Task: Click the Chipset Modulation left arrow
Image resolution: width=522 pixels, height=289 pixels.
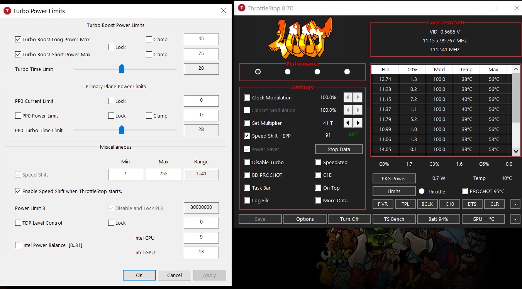Action: pyautogui.click(x=348, y=110)
